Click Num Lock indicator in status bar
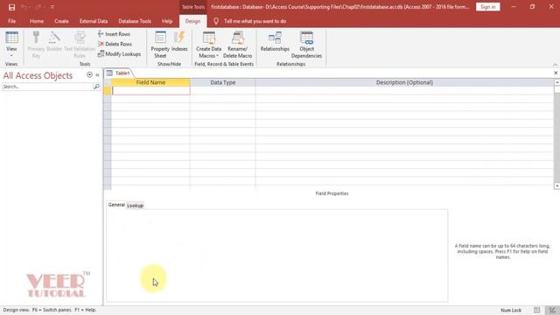Viewport: 560px width, 315px height. coord(511,311)
